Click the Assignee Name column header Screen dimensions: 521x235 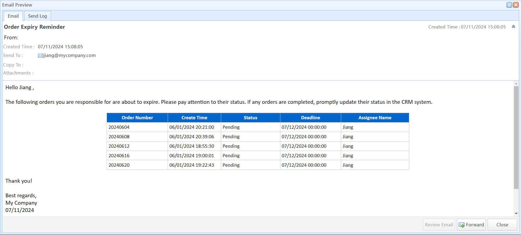coord(375,118)
